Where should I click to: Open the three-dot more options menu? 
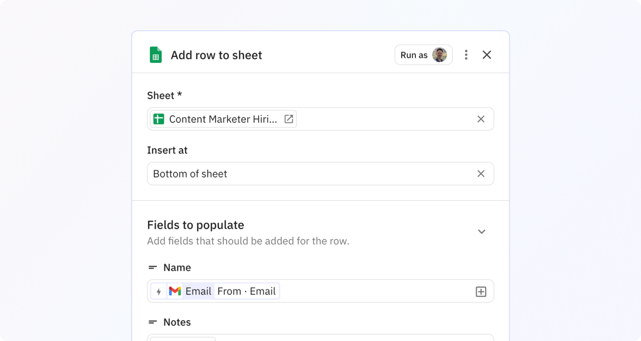click(466, 55)
